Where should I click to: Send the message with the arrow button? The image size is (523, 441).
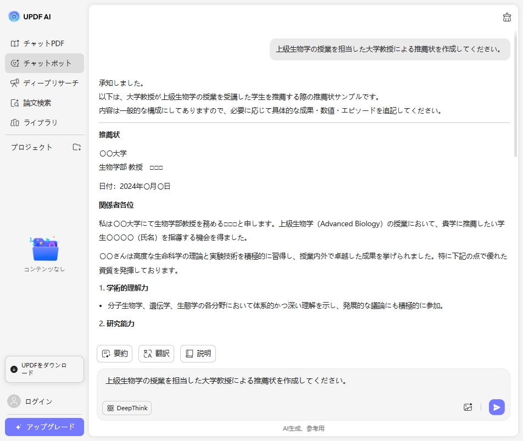pyautogui.click(x=497, y=407)
